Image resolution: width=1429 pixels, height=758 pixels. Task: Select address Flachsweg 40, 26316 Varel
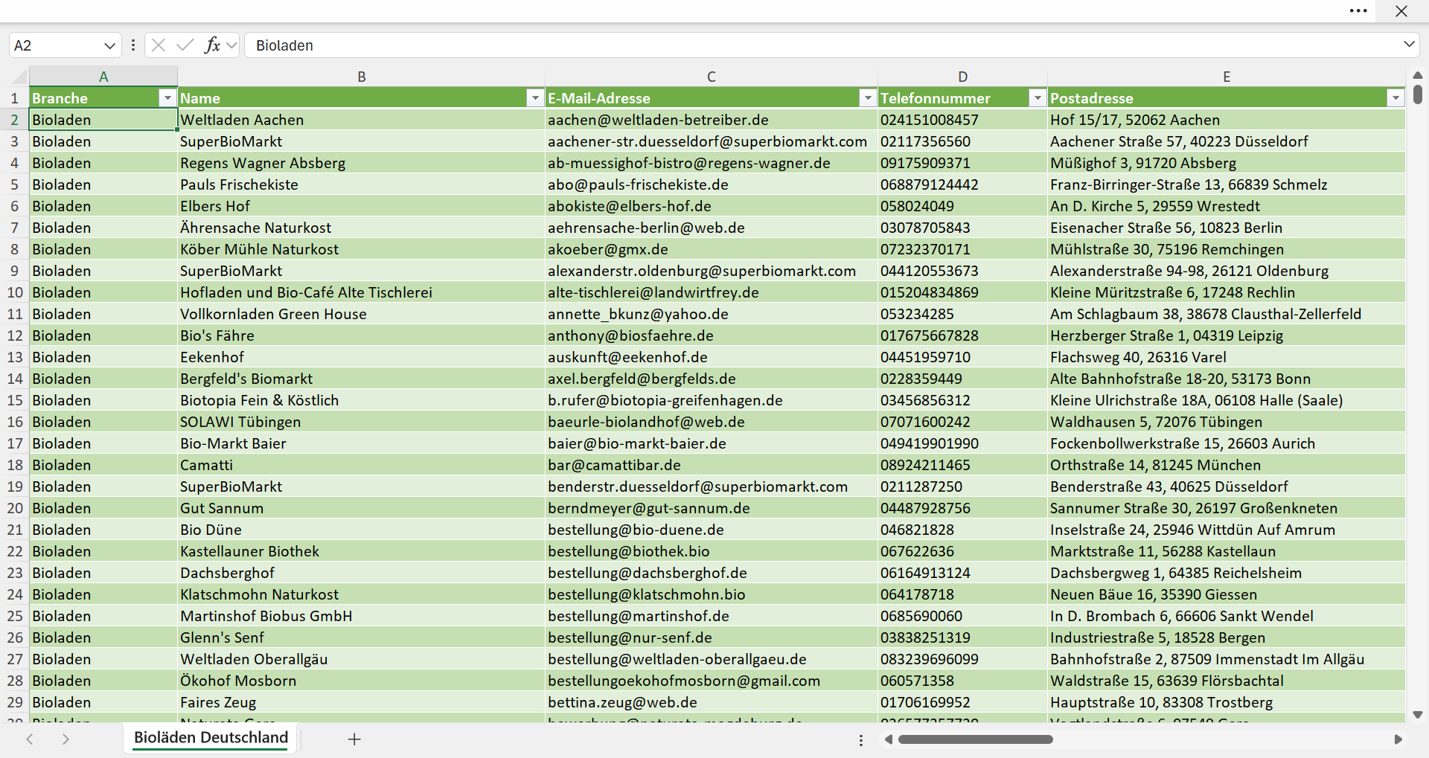pyautogui.click(x=1227, y=357)
